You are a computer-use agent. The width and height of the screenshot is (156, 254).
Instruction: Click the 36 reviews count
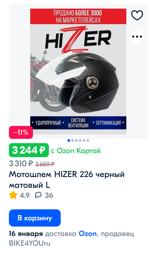(x=49, y=195)
